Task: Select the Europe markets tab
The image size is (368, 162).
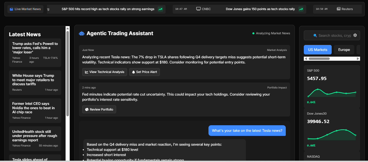Action: 344,50
